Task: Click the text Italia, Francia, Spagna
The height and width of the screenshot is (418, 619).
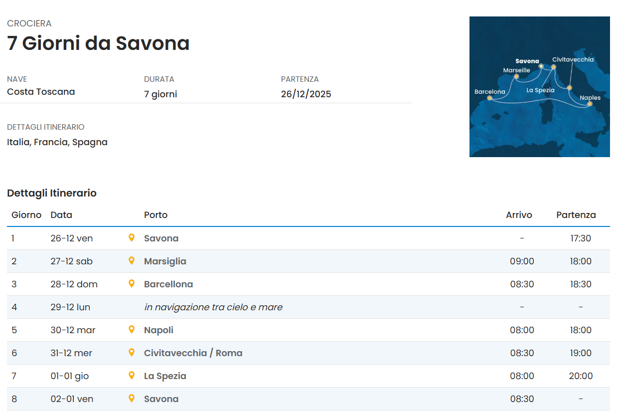Action: (57, 142)
